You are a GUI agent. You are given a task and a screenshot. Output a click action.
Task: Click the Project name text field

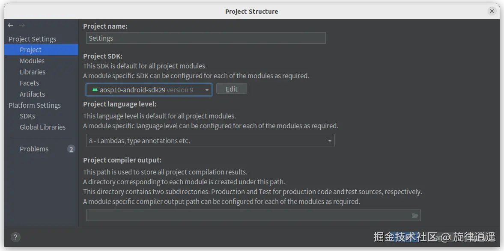click(206, 38)
